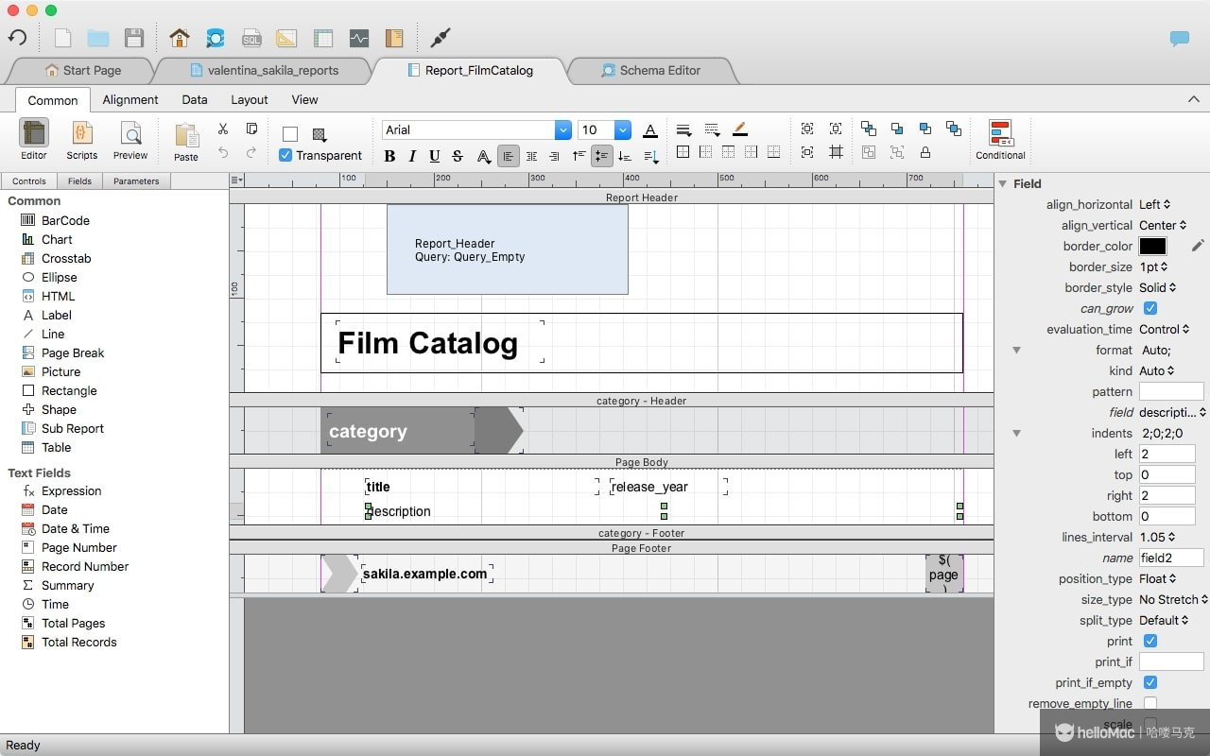1210x756 pixels.
Task: Toggle Strikethrough text formatting
Action: click(x=458, y=156)
